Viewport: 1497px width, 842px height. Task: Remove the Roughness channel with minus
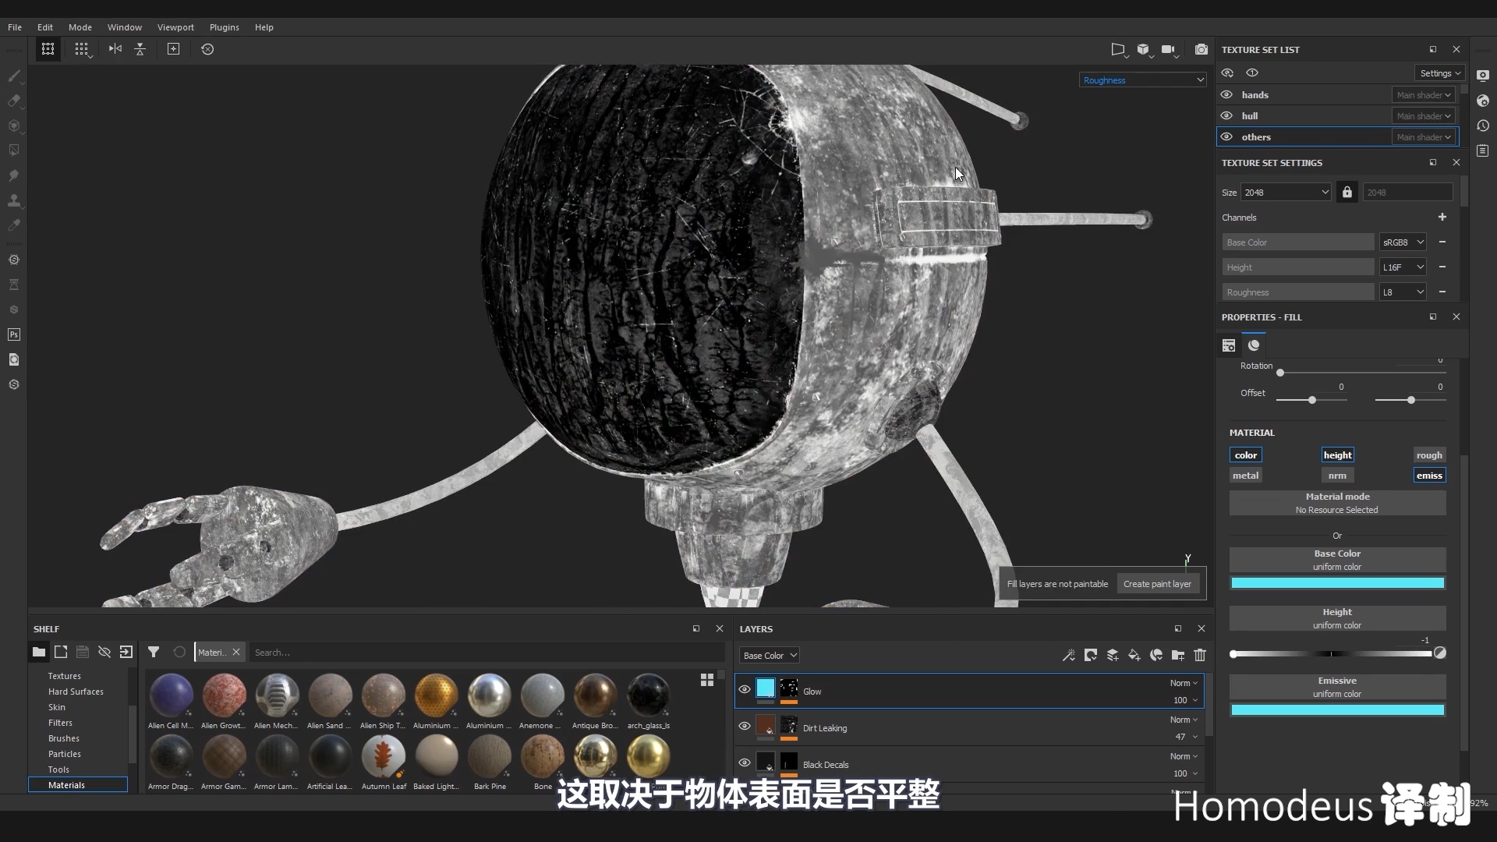tap(1442, 292)
